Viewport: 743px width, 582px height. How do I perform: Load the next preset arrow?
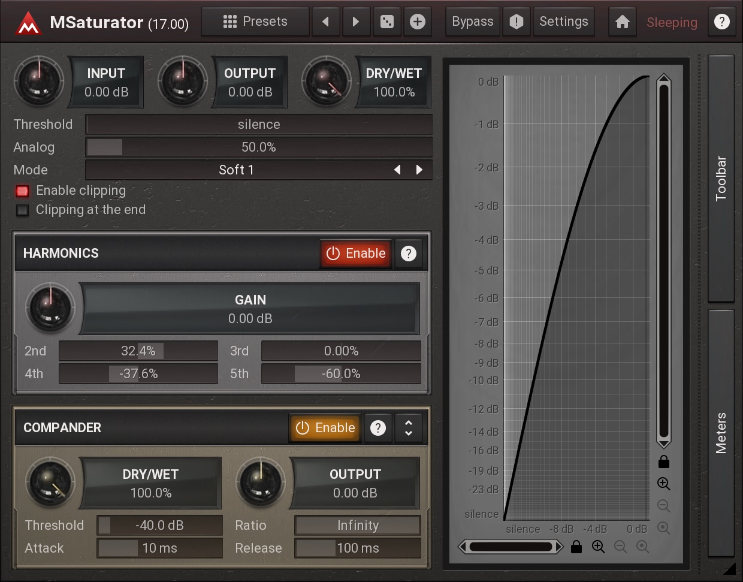click(x=356, y=22)
